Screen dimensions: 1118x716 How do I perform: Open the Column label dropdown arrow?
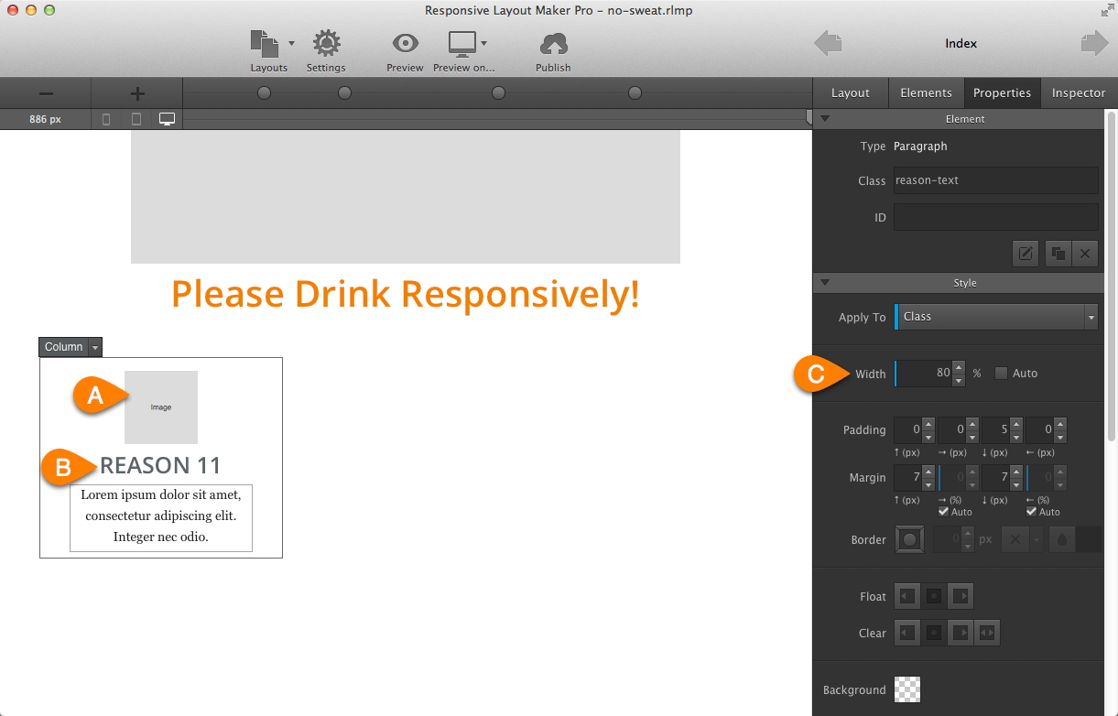(x=94, y=347)
